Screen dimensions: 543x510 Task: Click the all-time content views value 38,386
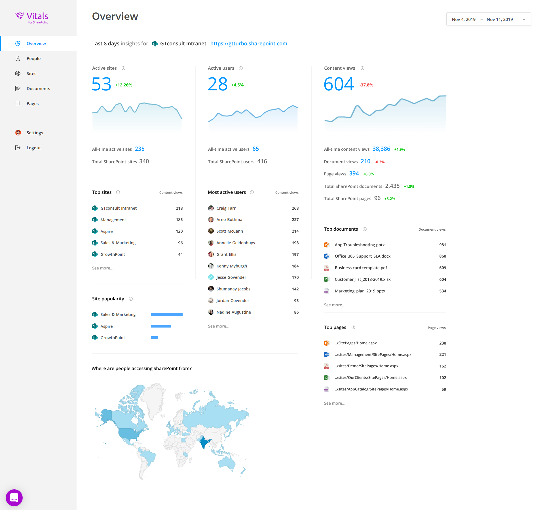coord(381,149)
